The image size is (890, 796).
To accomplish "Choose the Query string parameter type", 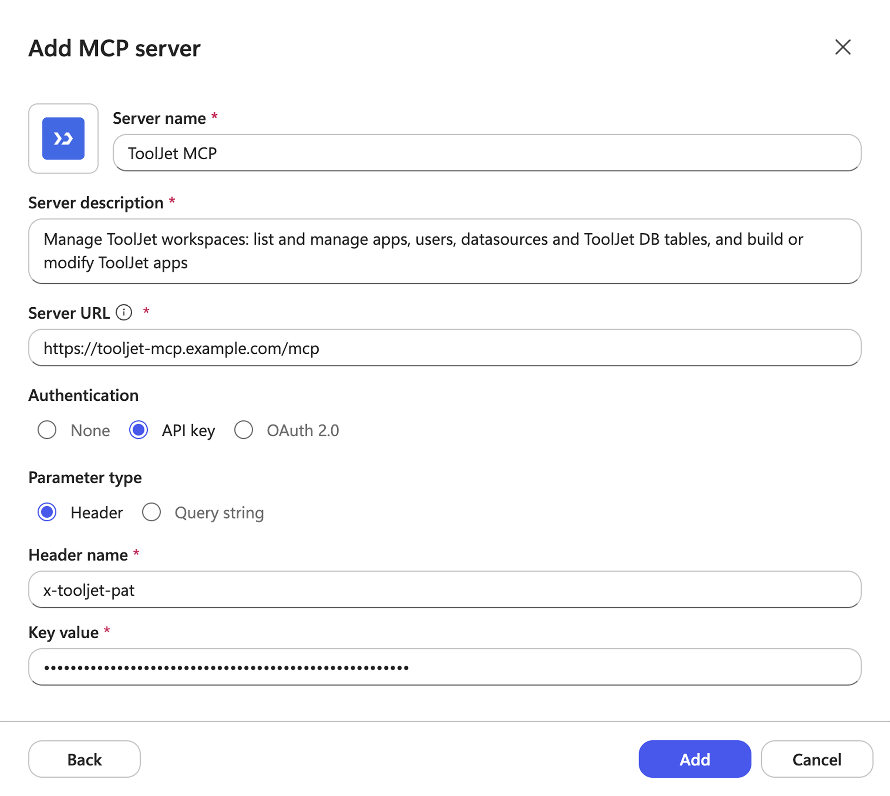I will tap(151, 512).
